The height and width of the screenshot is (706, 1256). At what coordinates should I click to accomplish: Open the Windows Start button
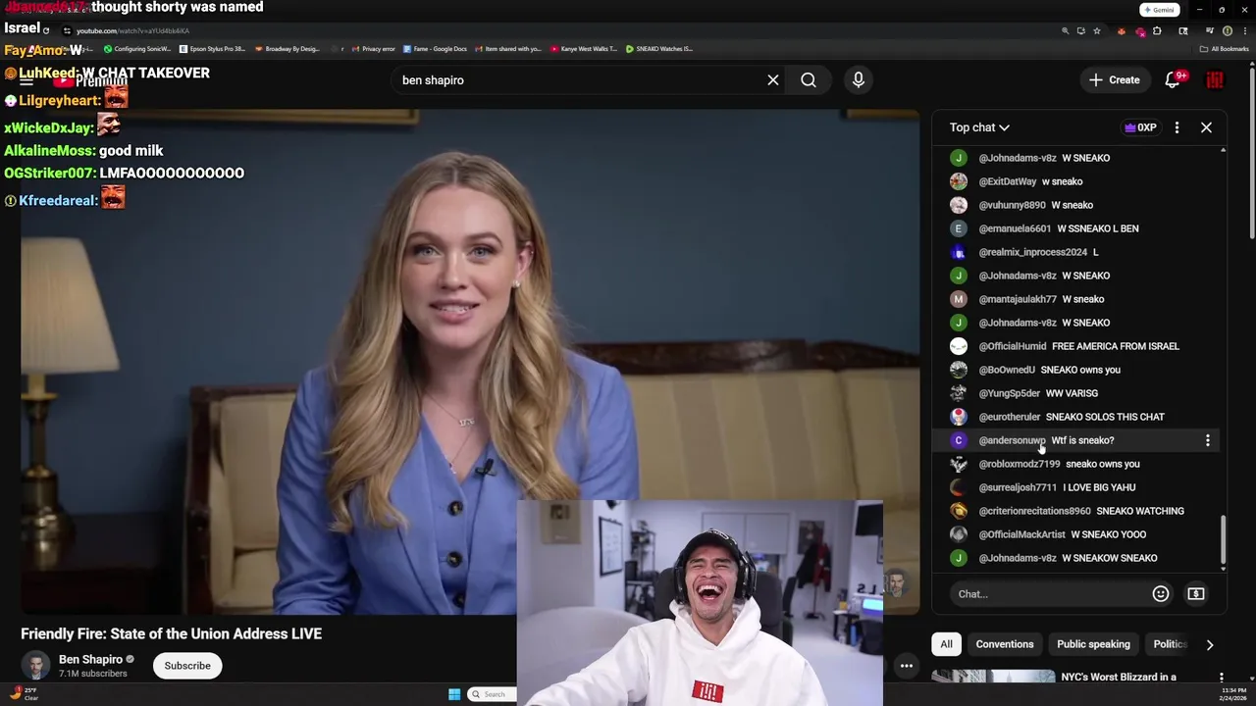point(454,694)
